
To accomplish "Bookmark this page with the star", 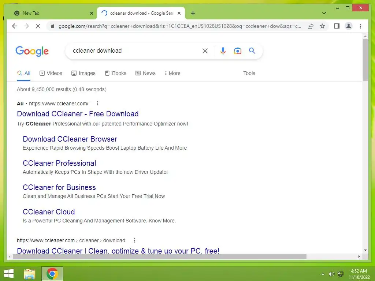I will click(x=322, y=26).
